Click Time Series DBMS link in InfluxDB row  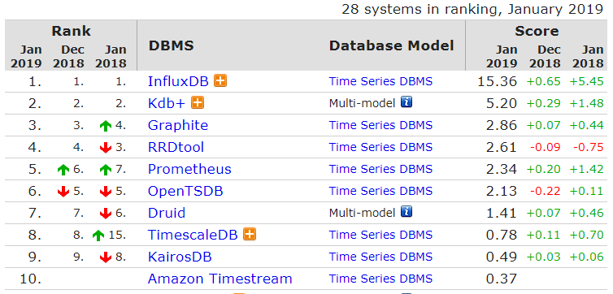click(x=380, y=81)
